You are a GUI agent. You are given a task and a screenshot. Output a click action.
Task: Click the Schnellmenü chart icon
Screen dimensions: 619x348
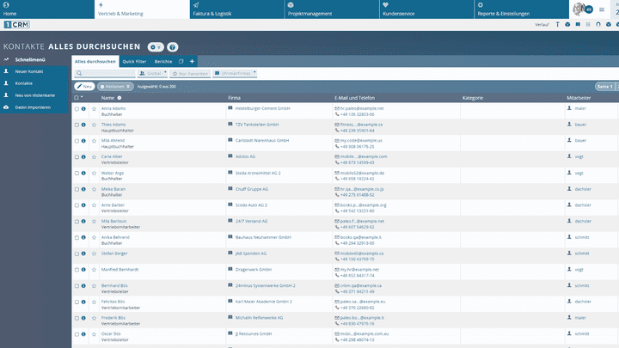[x=6, y=59]
